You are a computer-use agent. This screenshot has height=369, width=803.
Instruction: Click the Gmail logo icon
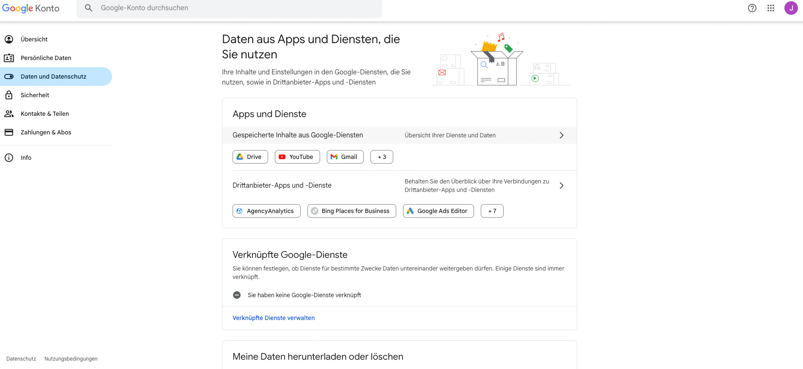click(334, 157)
